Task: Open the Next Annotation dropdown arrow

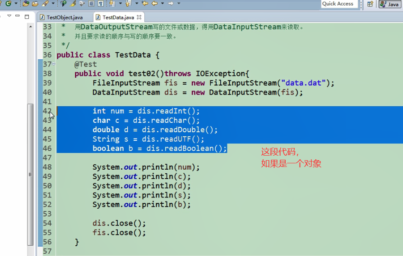Action: pyautogui.click(x=120, y=3)
